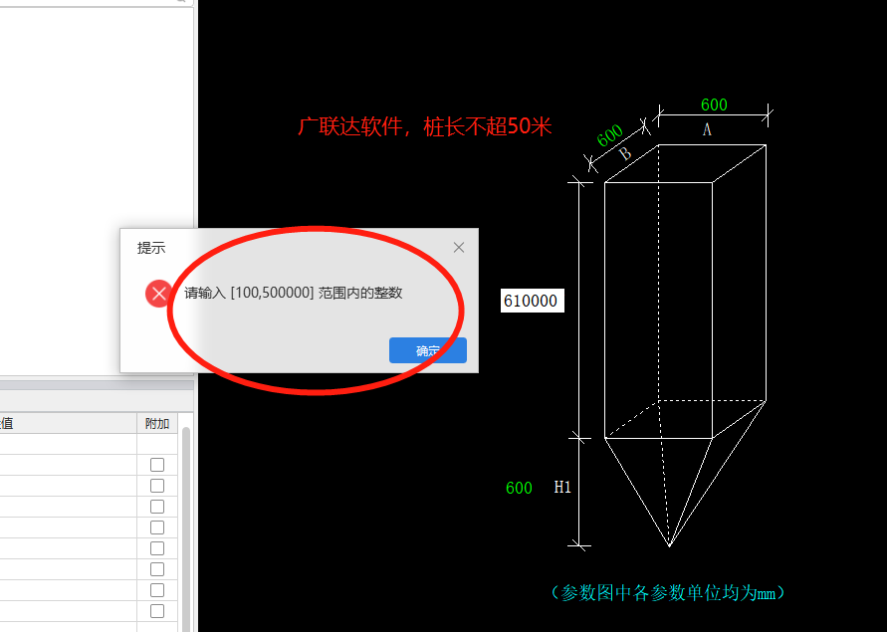887x632 pixels.
Task: Tick the fourth checkbox under the 附加 column
Action: pos(157,527)
